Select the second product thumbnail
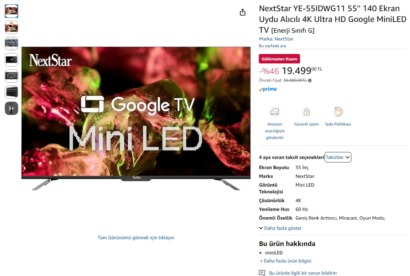Image resolution: width=410 pixels, height=276 pixels. tap(11, 27)
